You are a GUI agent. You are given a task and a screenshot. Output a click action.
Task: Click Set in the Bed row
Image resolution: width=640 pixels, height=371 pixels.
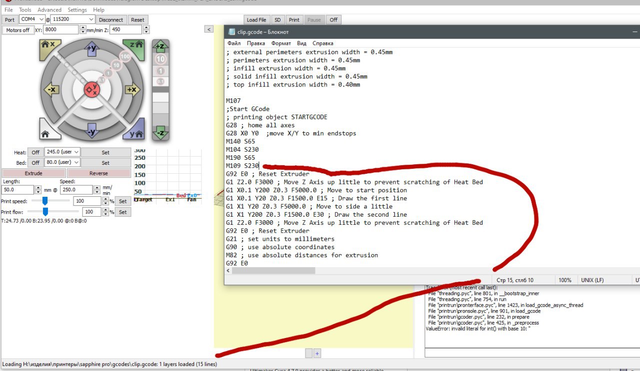coord(105,163)
